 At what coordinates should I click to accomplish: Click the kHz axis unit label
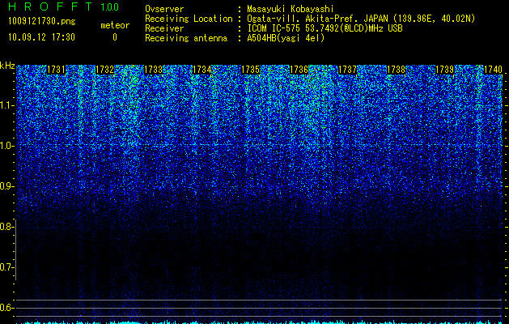coord(7,66)
